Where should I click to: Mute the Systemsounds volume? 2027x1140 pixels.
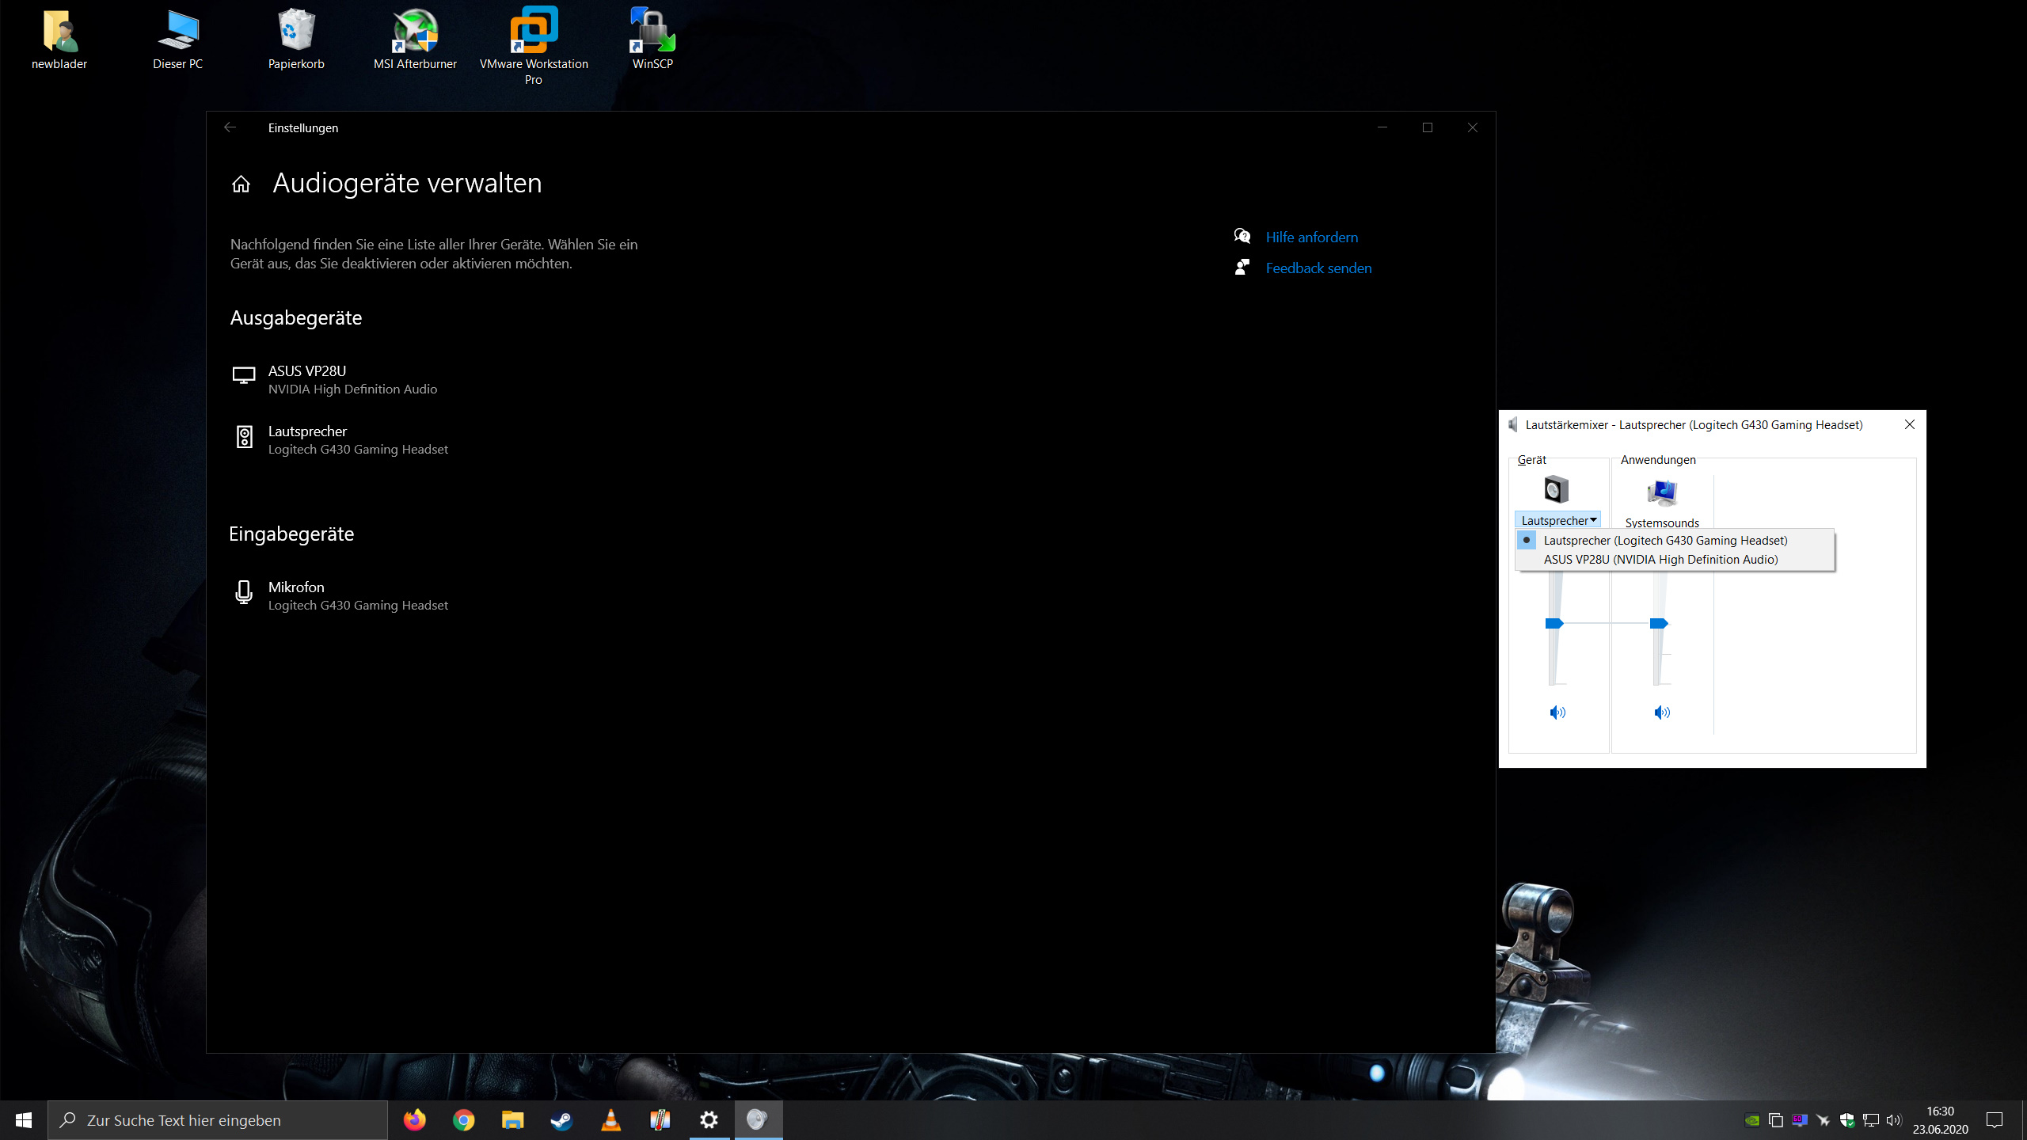1661,712
